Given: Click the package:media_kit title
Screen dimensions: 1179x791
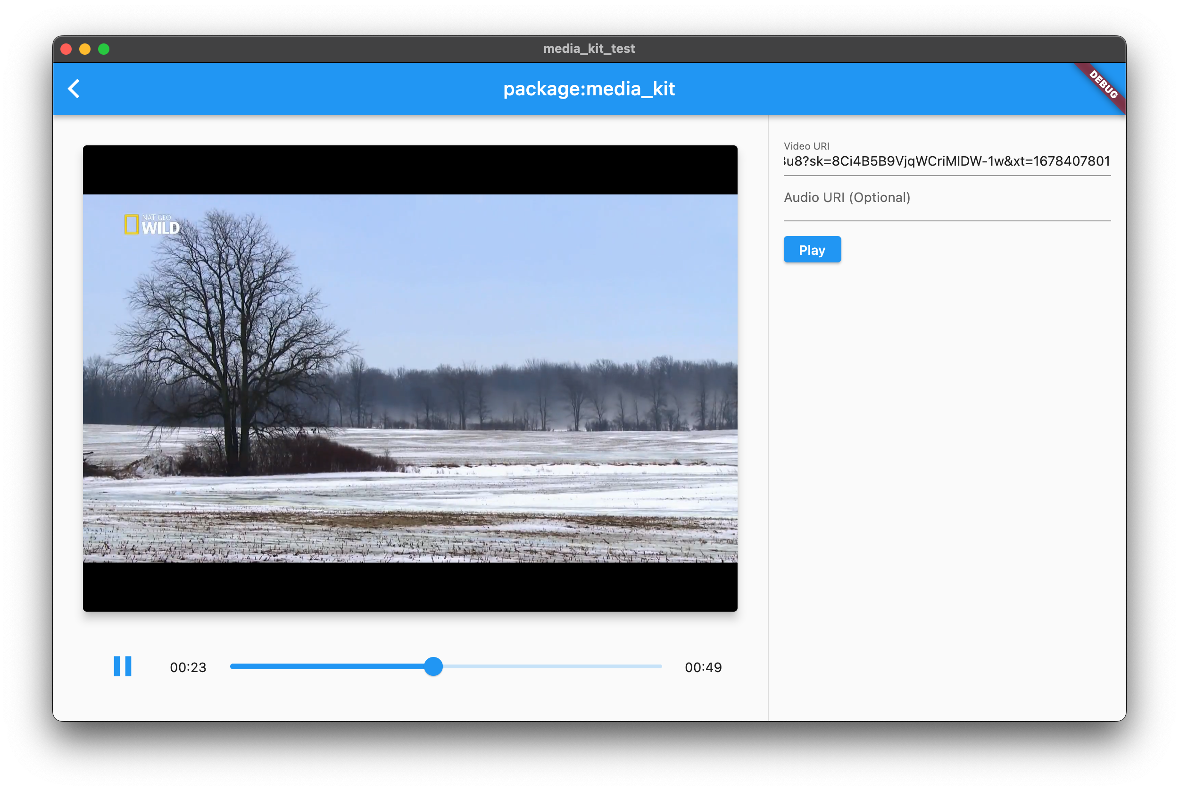Looking at the screenshot, I should [589, 89].
